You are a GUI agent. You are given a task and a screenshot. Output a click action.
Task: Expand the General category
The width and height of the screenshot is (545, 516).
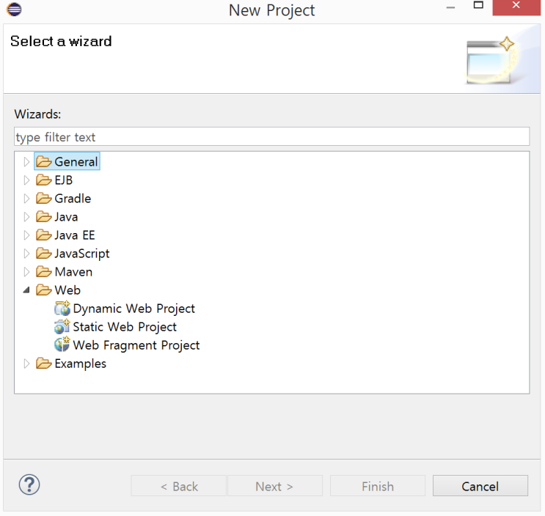pos(26,162)
